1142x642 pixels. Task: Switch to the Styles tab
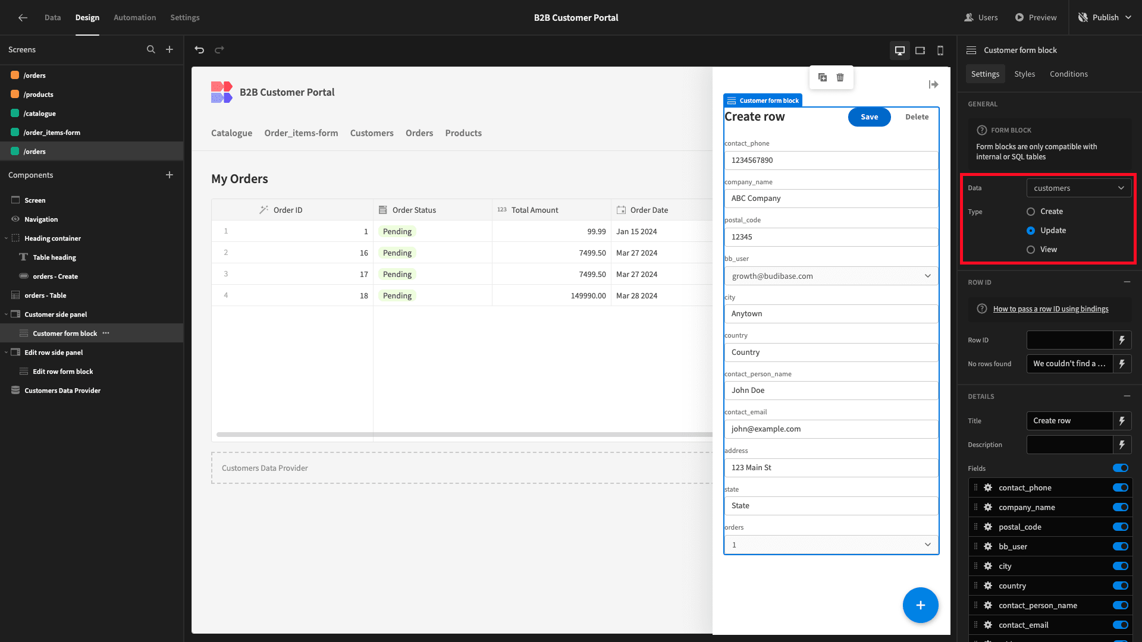[x=1024, y=74]
